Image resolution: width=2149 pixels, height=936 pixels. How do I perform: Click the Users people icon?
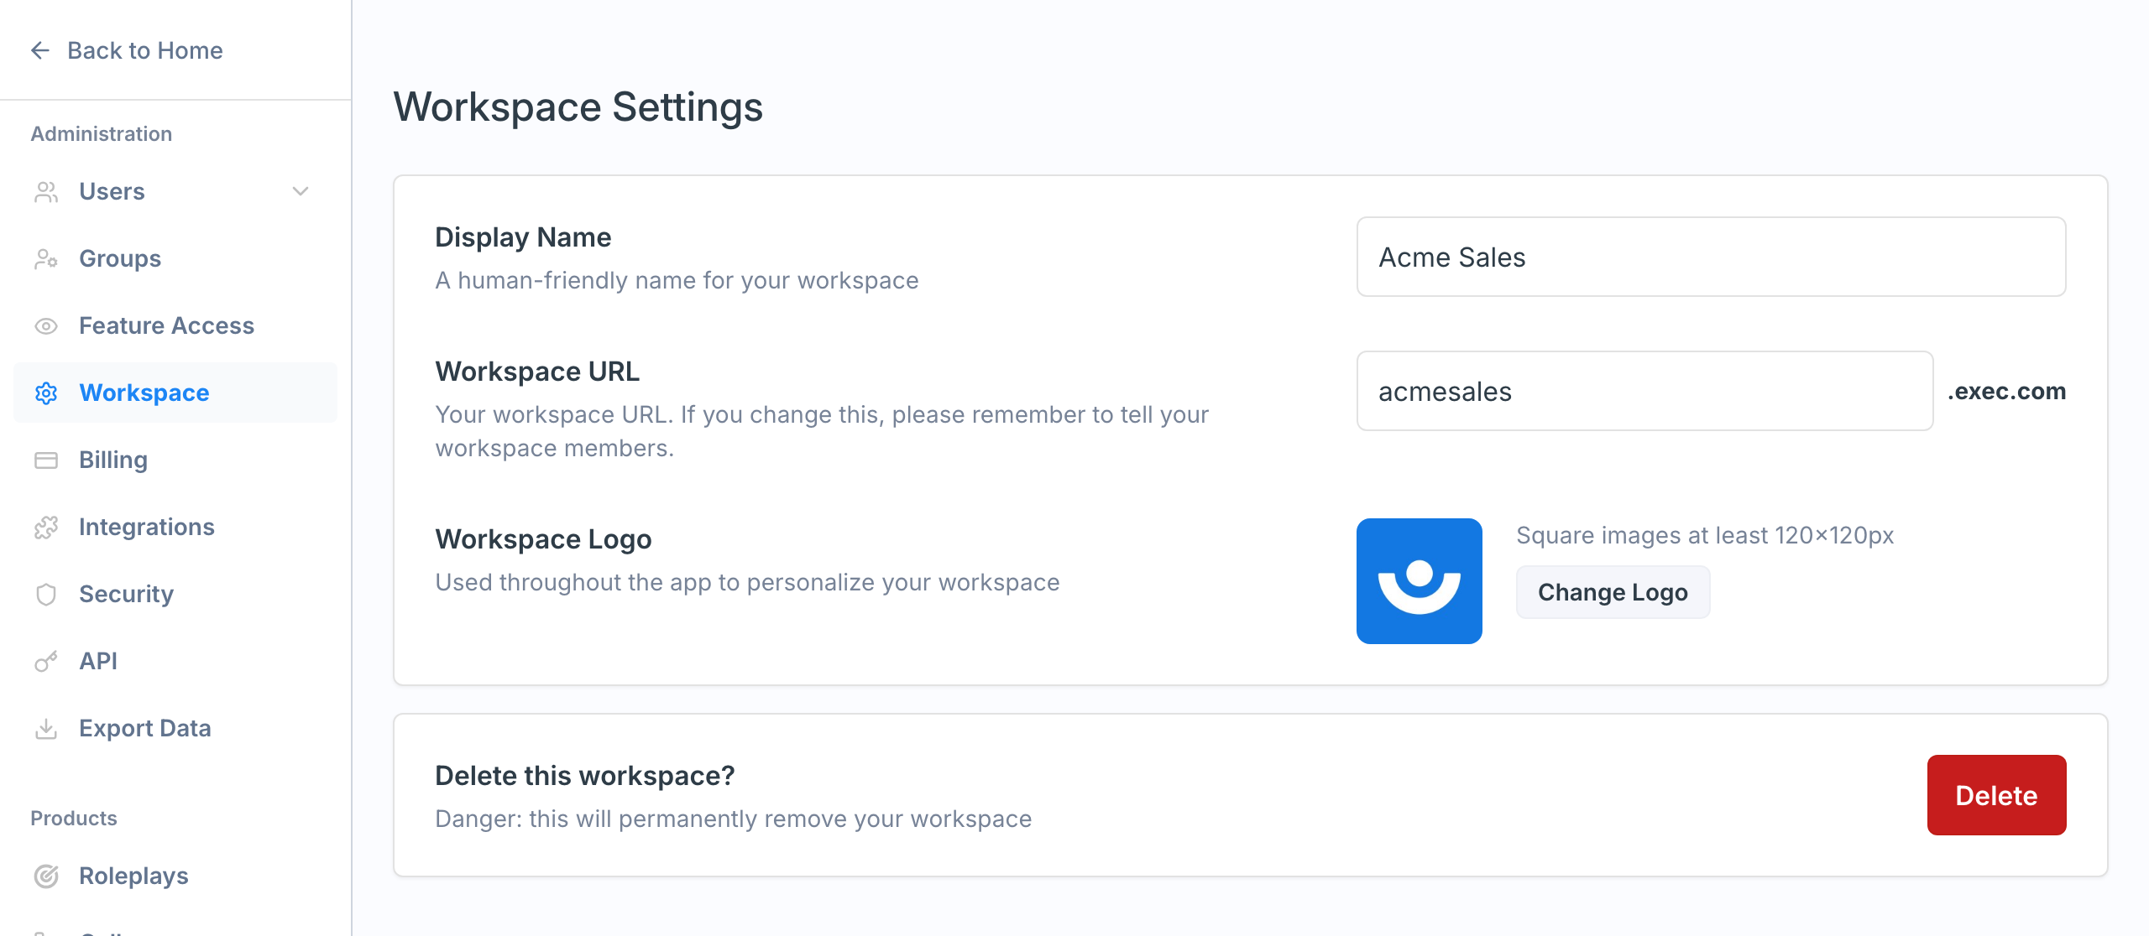pyautogui.click(x=46, y=191)
